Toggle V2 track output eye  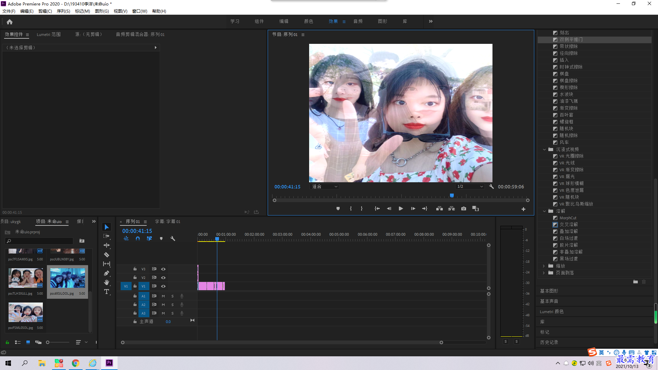point(163,277)
